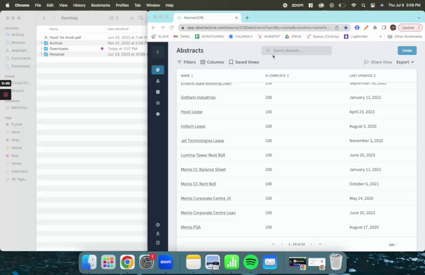This screenshot has height=275, width=425.
Task: Open System Settings from the Dock
Action: (147, 262)
